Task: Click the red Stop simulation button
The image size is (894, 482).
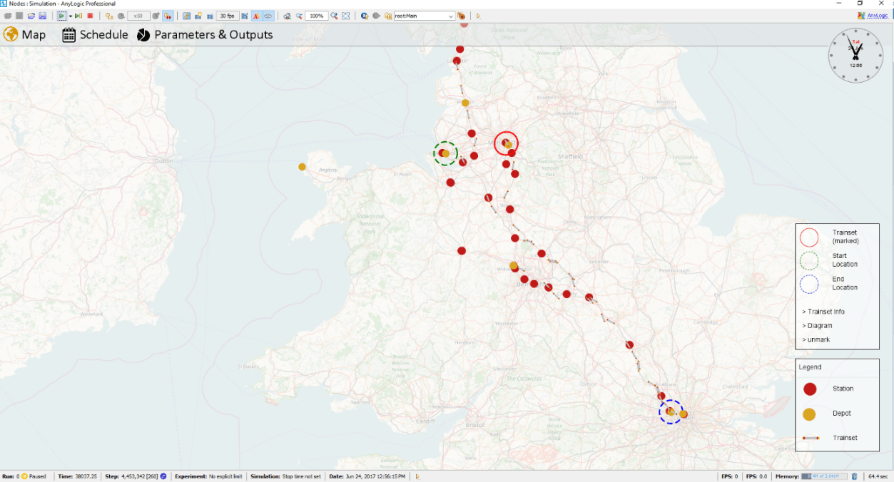Action: pyautogui.click(x=90, y=16)
